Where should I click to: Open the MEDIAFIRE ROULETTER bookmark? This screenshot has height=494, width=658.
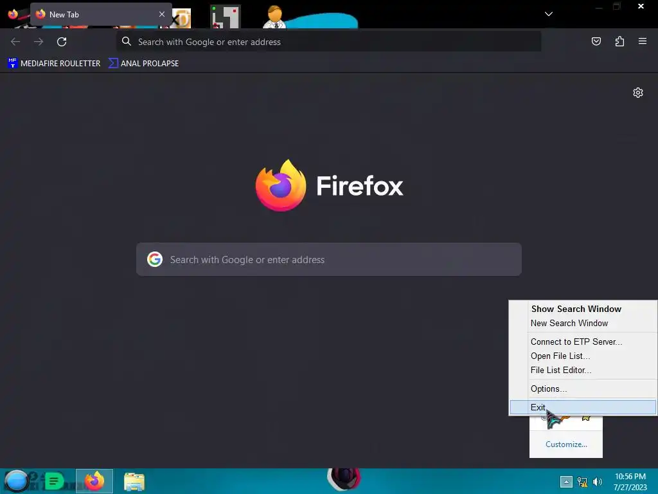click(54, 64)
